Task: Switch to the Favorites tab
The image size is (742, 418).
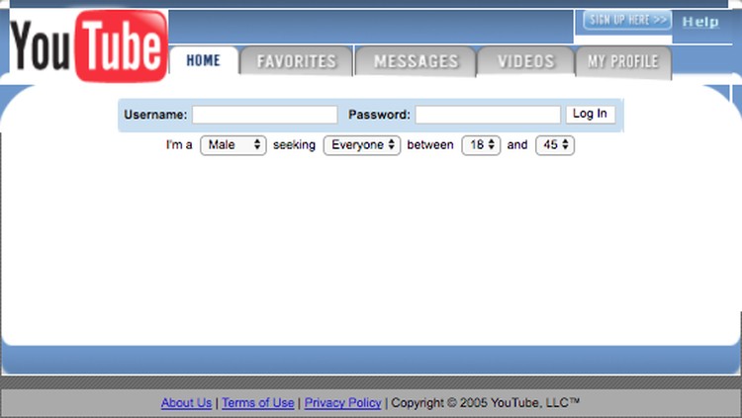Action: (x=296, y=61)
